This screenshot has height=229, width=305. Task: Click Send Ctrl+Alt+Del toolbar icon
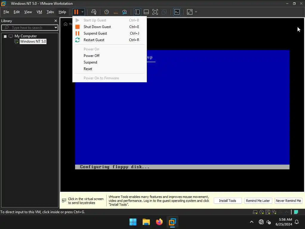click(94, 12)
